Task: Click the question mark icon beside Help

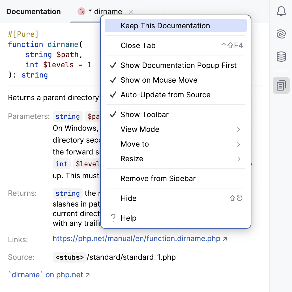Action: pos(113,218)
